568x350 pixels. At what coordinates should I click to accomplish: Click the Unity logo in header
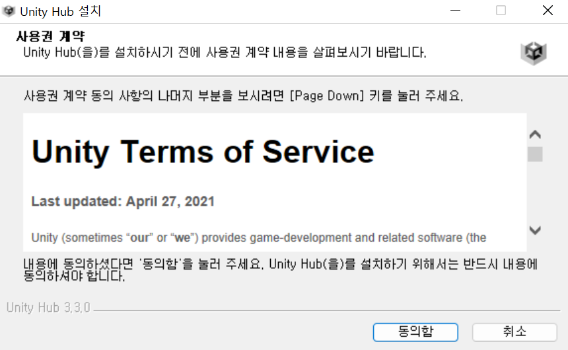pyautogui.click(x=534, y=53)
